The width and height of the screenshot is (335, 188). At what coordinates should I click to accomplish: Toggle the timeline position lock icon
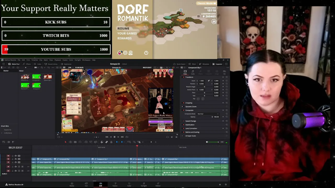111,142
